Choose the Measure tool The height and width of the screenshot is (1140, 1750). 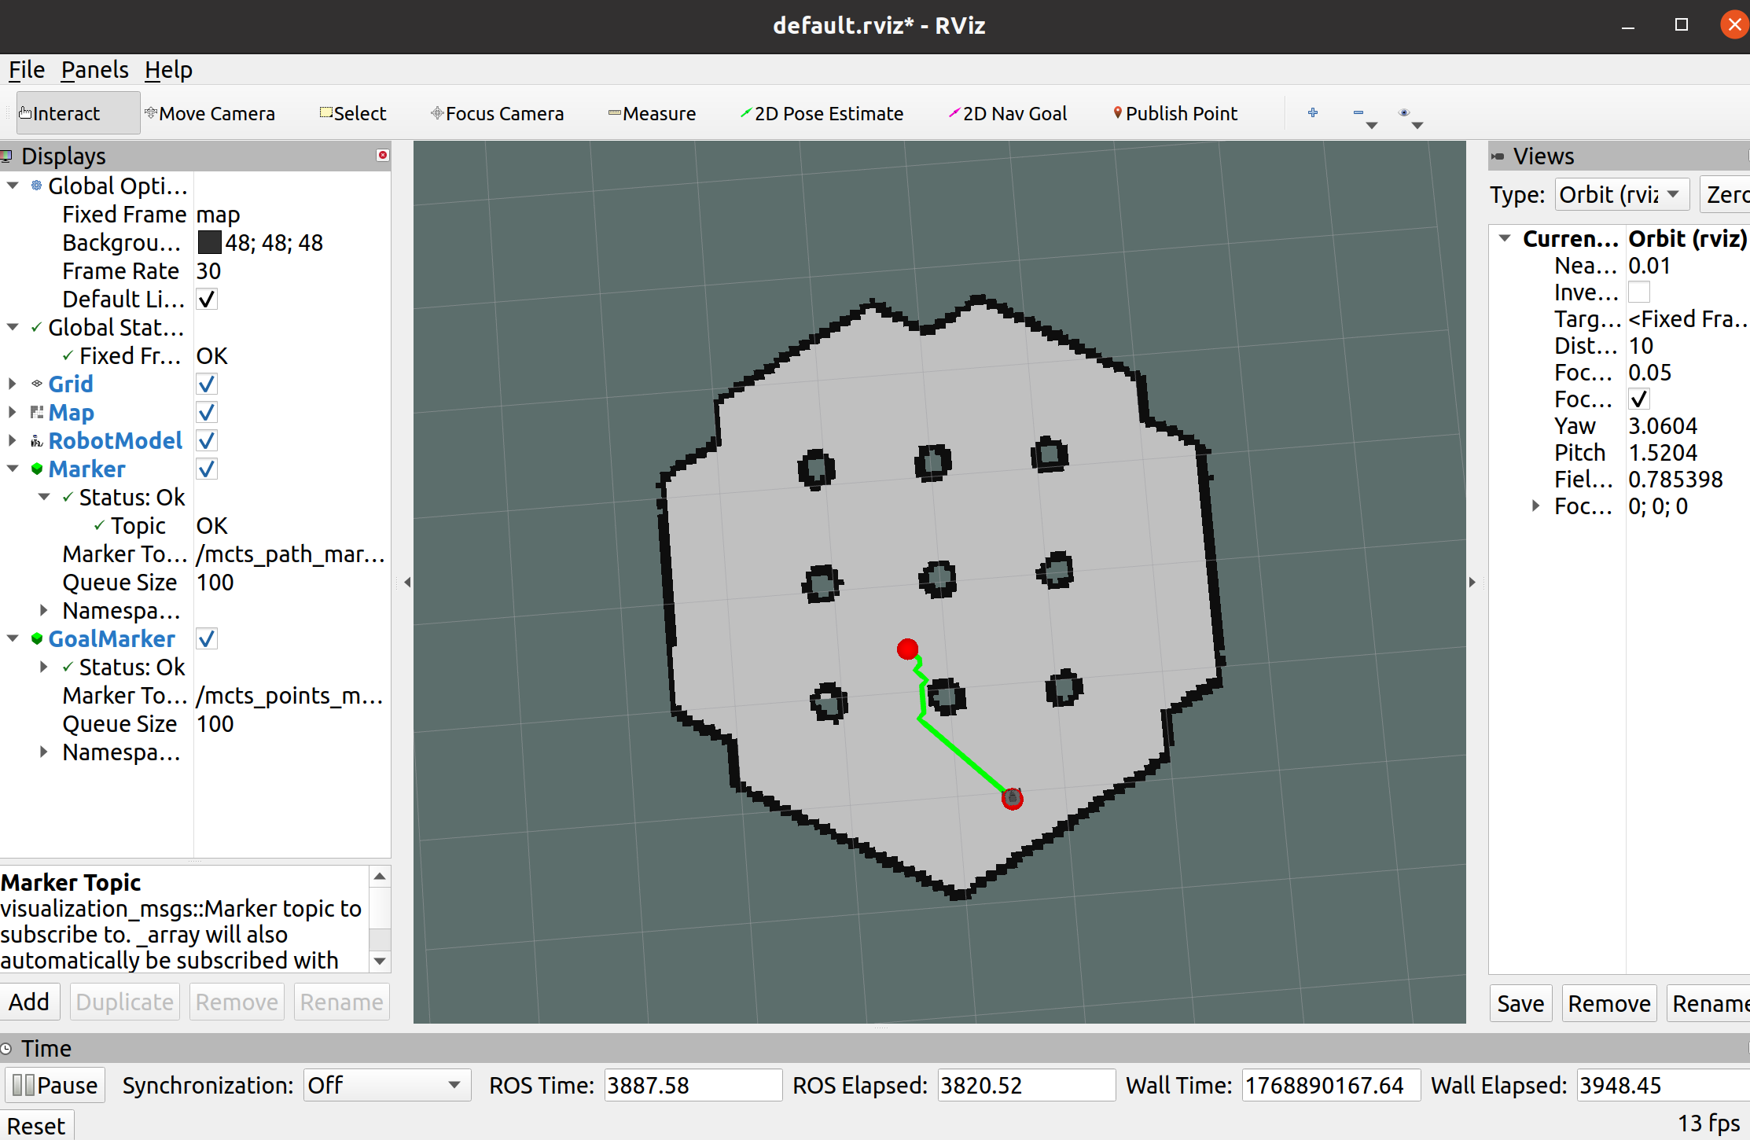point(652,114)
